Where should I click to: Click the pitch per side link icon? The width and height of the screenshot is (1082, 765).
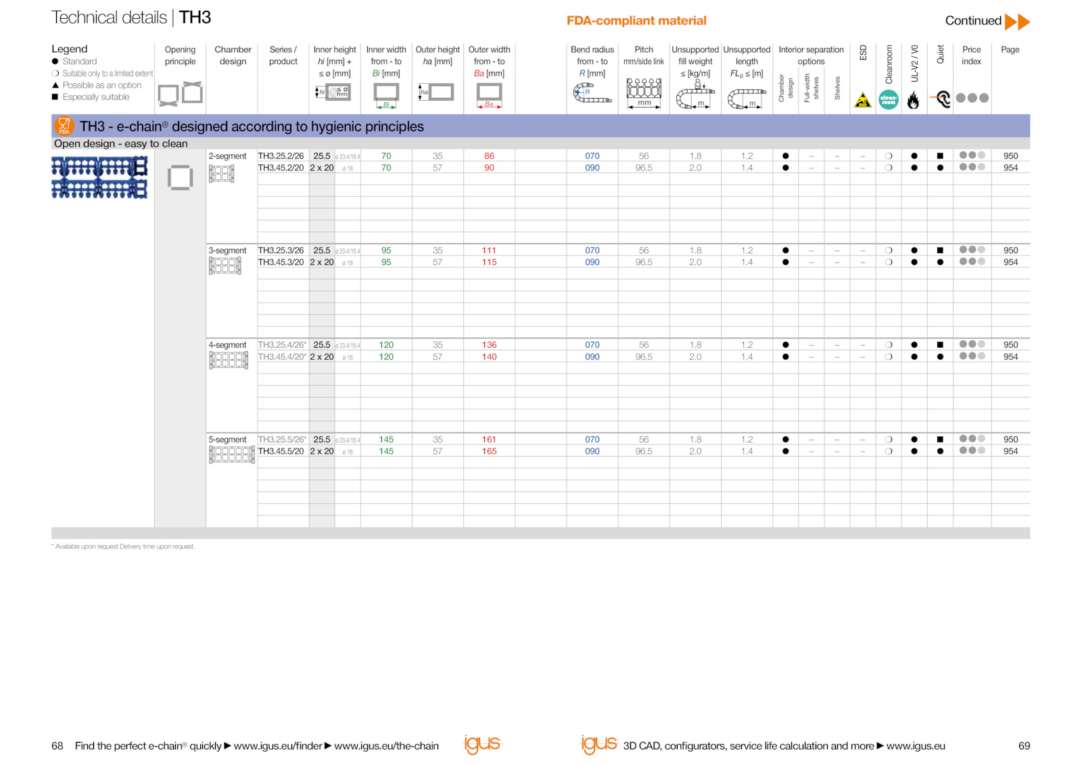pyautogui.click(x=644, y=93)
